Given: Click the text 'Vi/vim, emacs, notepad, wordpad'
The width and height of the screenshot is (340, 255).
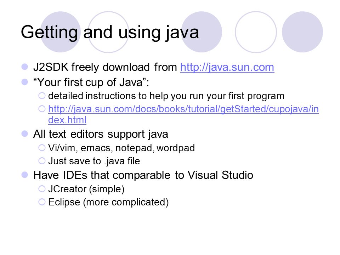Looking at the screenshot, I should (x=121, y=148).
